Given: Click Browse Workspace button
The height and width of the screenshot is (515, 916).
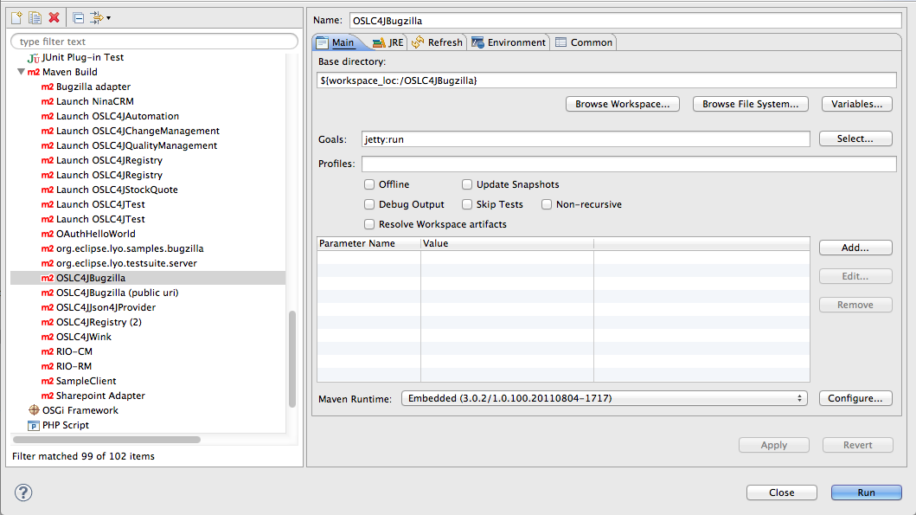Looking at the screenshot, I should click(x=622, y=104).
